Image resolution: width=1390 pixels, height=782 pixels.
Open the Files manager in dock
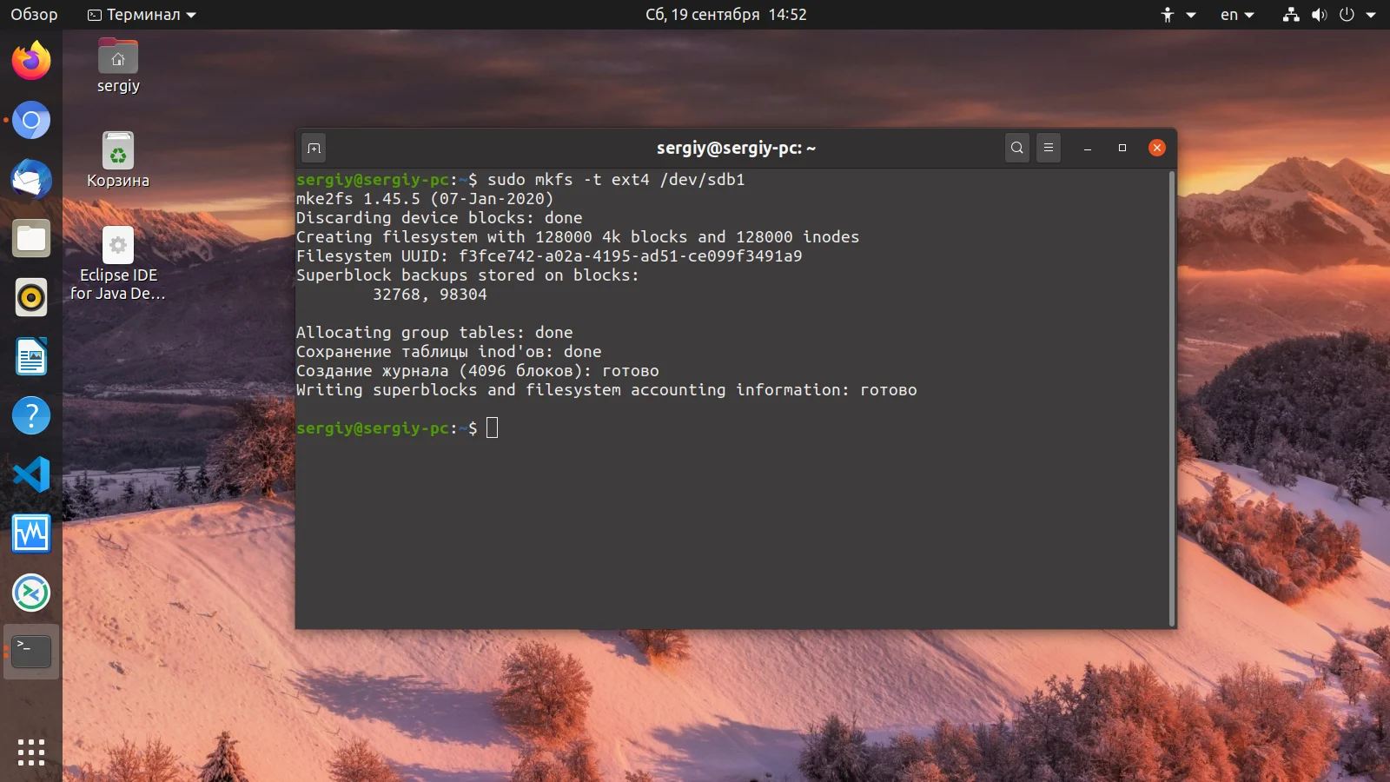click(31, 238)
